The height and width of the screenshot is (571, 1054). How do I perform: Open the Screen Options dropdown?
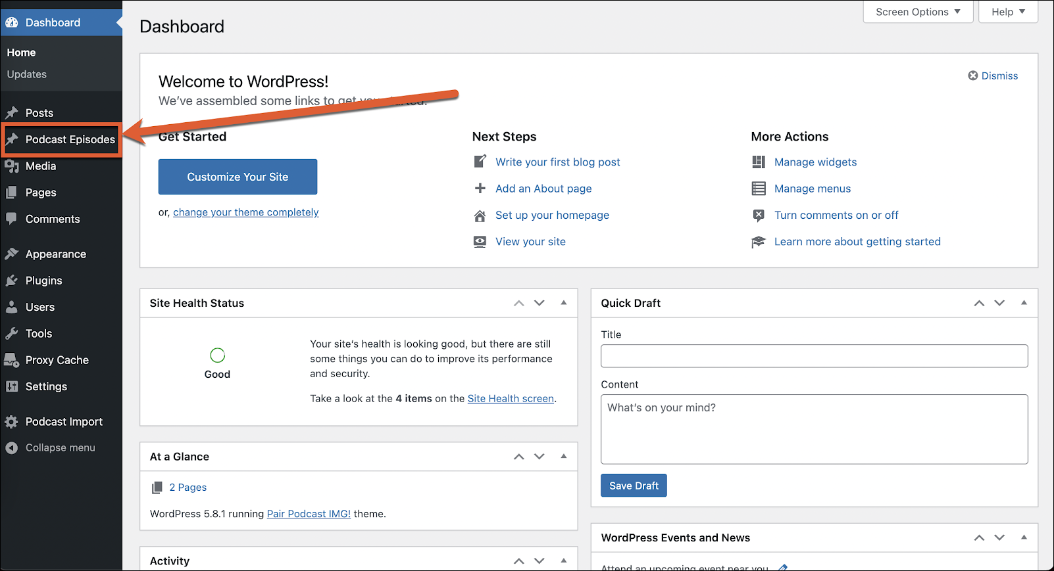[x=918, y=12]
